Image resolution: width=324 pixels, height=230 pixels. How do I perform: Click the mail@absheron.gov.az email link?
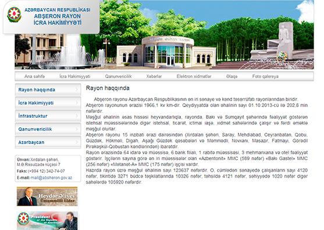pos(51,178)
